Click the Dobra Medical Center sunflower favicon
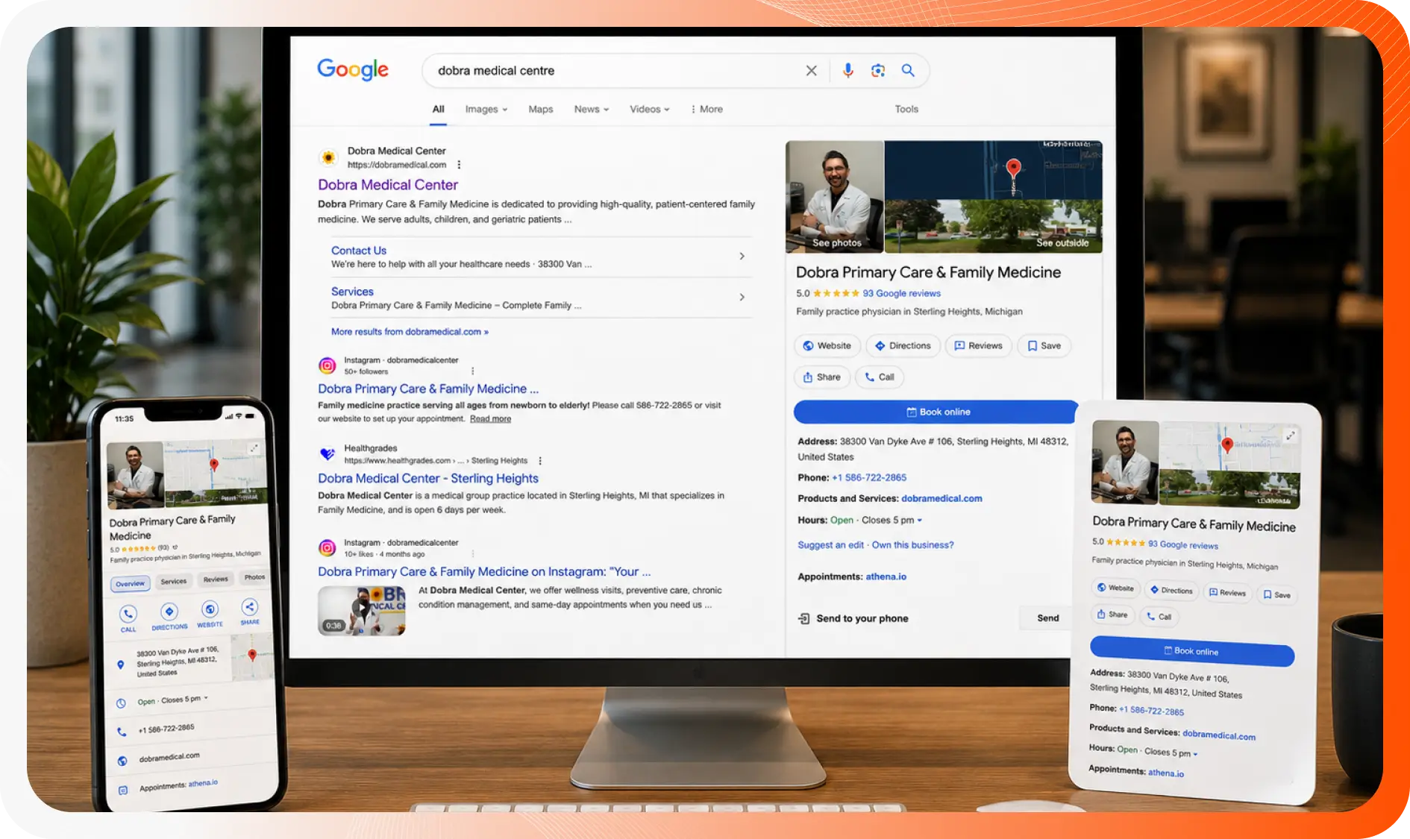The width and height of the screenshot is (1410, 839). tap(328, 157)
